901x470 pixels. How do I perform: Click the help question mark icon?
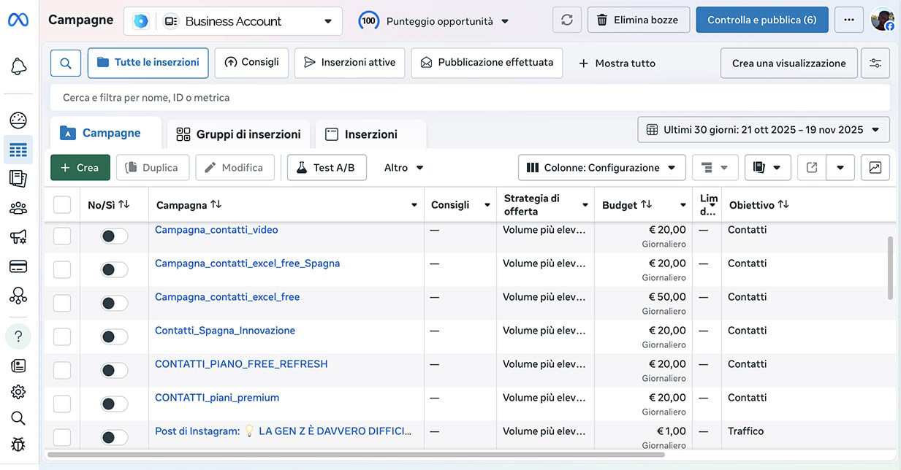(x=18, y=336)
